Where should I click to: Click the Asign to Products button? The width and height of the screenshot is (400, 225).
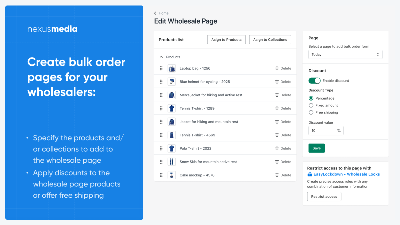click(x=226, y=39)
